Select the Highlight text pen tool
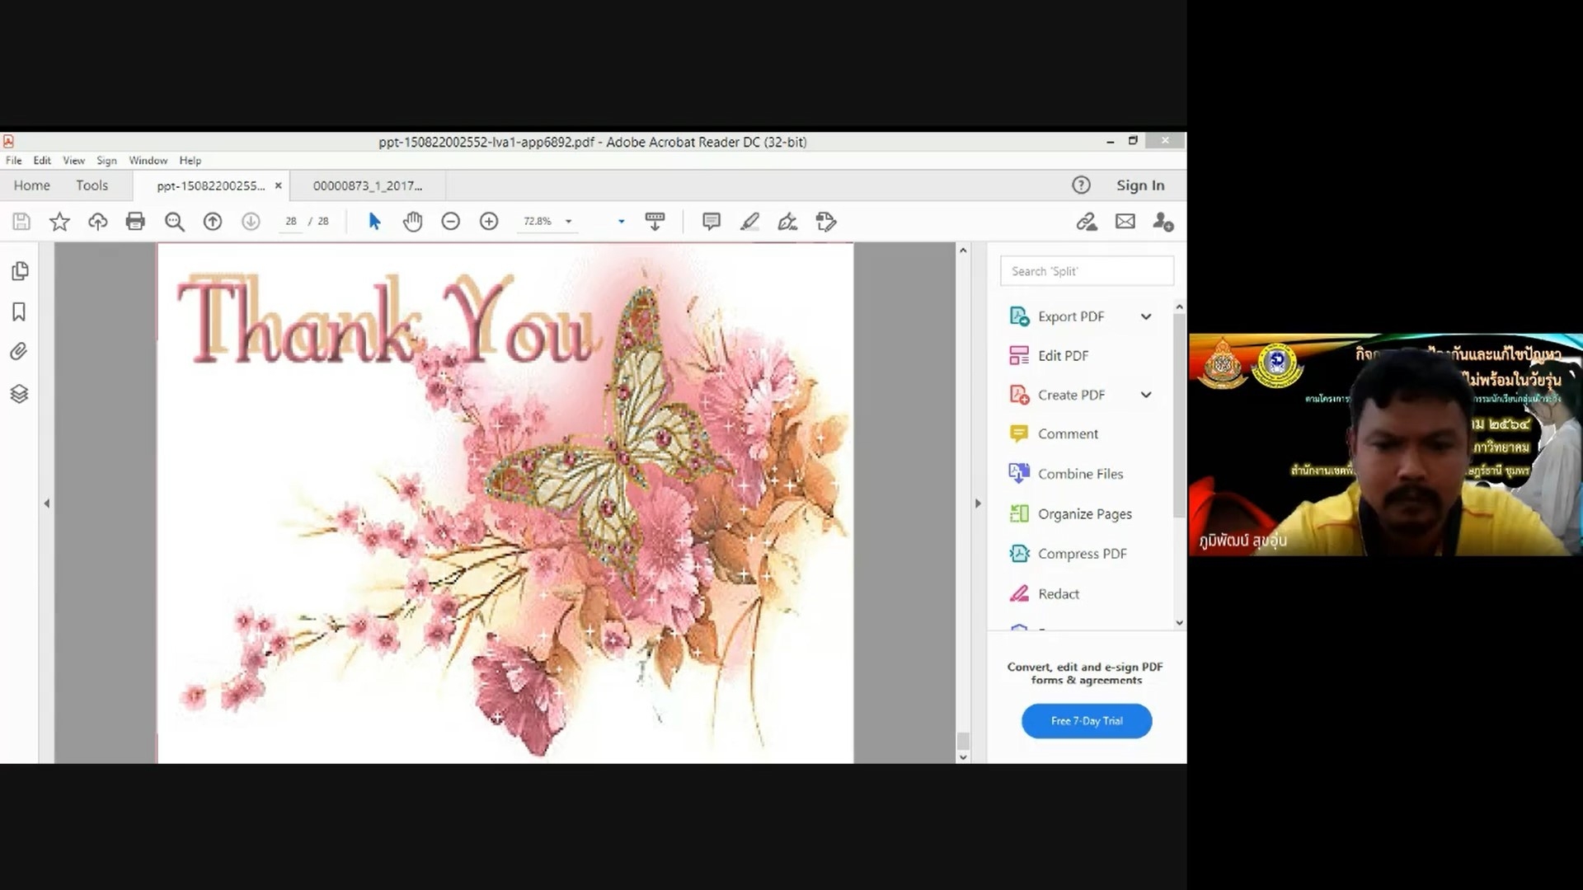The height and width of the screenshot is (890, 1583). pyautogui.click(x=749, y=221)
